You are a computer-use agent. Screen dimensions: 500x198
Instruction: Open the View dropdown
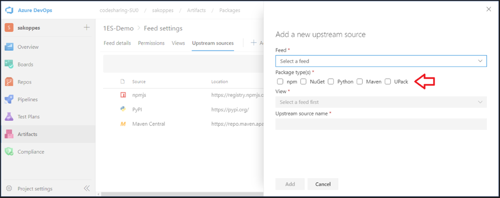tap(381, 102)
